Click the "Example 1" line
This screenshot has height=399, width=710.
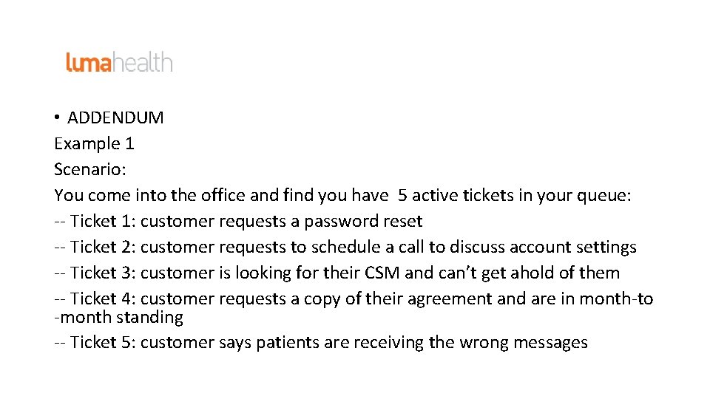click(94, 143)
